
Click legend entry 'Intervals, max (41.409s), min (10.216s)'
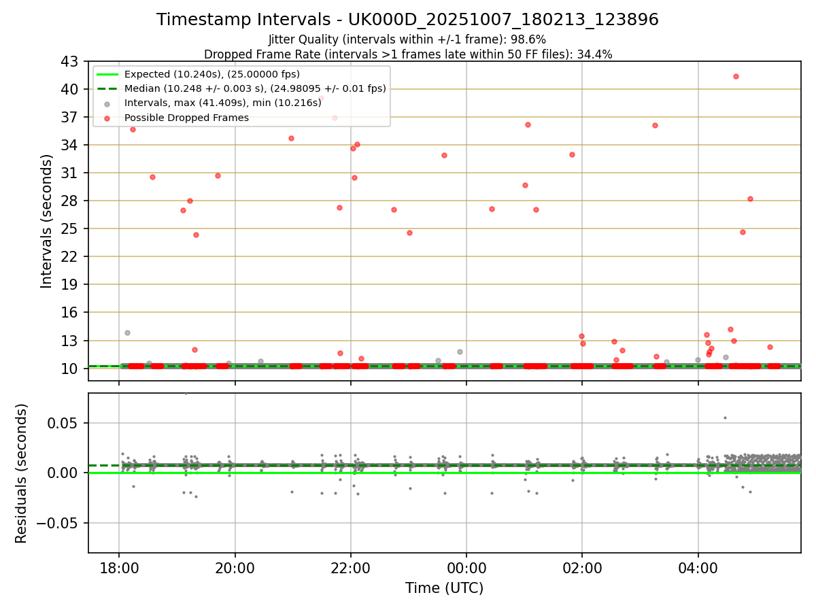(223, 103)
